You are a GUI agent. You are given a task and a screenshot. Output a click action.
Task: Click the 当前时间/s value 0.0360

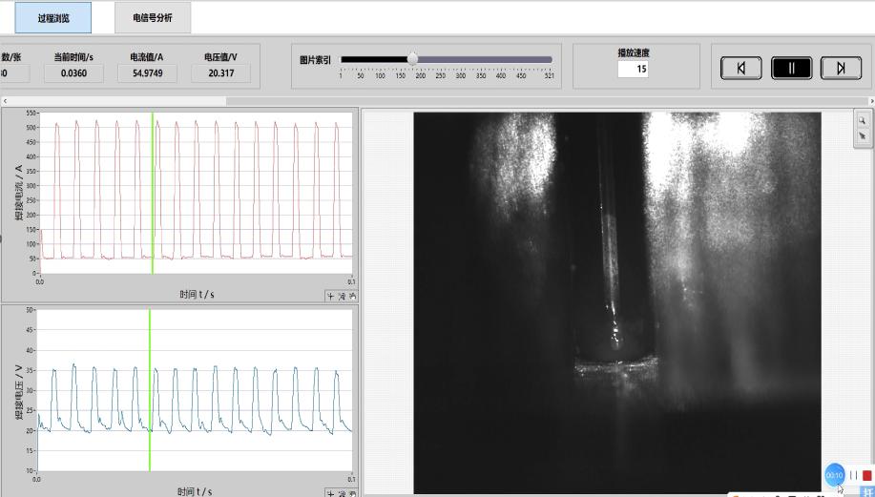(73, 73)
